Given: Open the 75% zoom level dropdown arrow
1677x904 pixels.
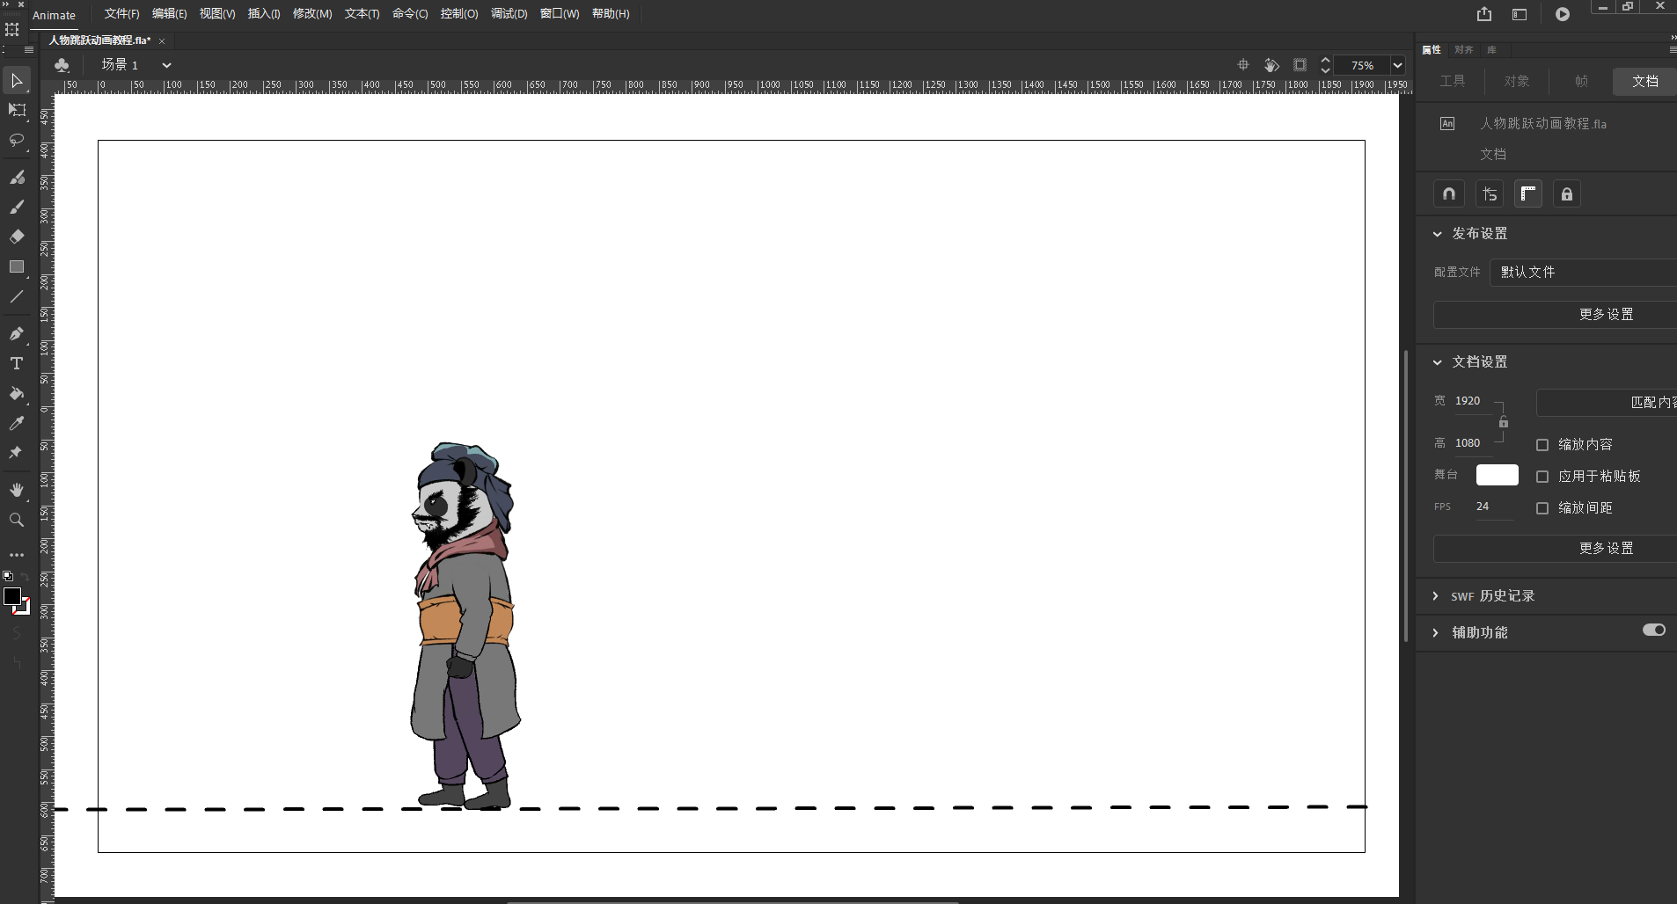Looking at the screenshot, I should coord(1397,65).
